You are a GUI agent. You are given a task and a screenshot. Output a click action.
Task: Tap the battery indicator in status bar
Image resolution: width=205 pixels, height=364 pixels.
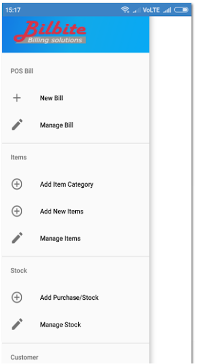(181, 10)
